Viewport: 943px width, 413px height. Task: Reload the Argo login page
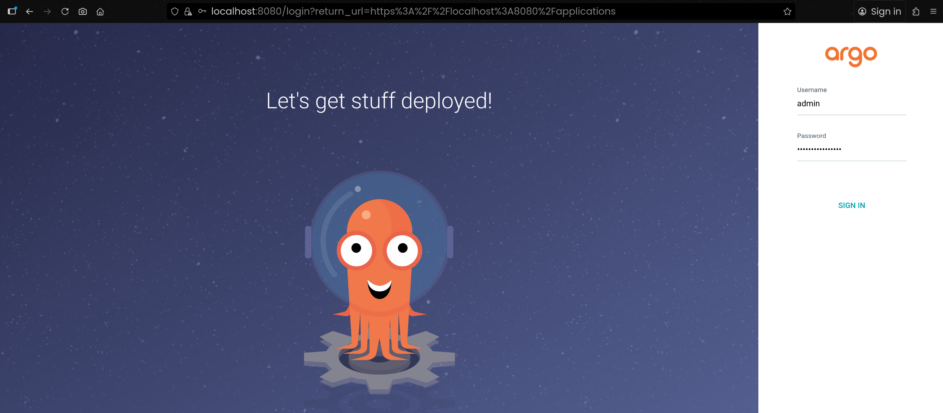coord(65,11)
